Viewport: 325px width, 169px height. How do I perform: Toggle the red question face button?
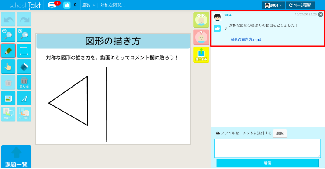pyautogui.click(x=201, y=37)
